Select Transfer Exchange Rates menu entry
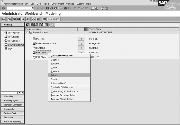180x125 pixels. click(x=69, y=95)
